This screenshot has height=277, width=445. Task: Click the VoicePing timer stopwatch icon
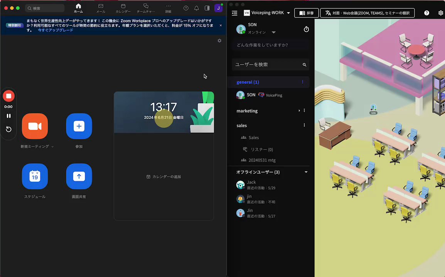click(x=306, y=29)
